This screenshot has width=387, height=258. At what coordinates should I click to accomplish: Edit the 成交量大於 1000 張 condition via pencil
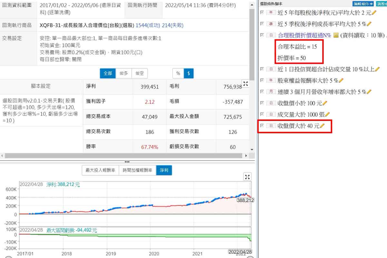(x=328, y=114)
